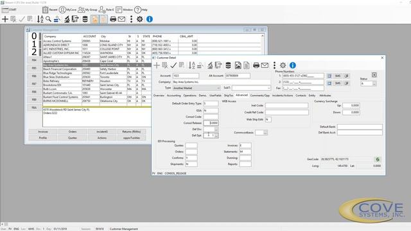The width and height of the screenshot is (411, 231).
Task: Open the gear settings icon in Customer Detail
Action: pyautogui.click(x=283, y=65)
